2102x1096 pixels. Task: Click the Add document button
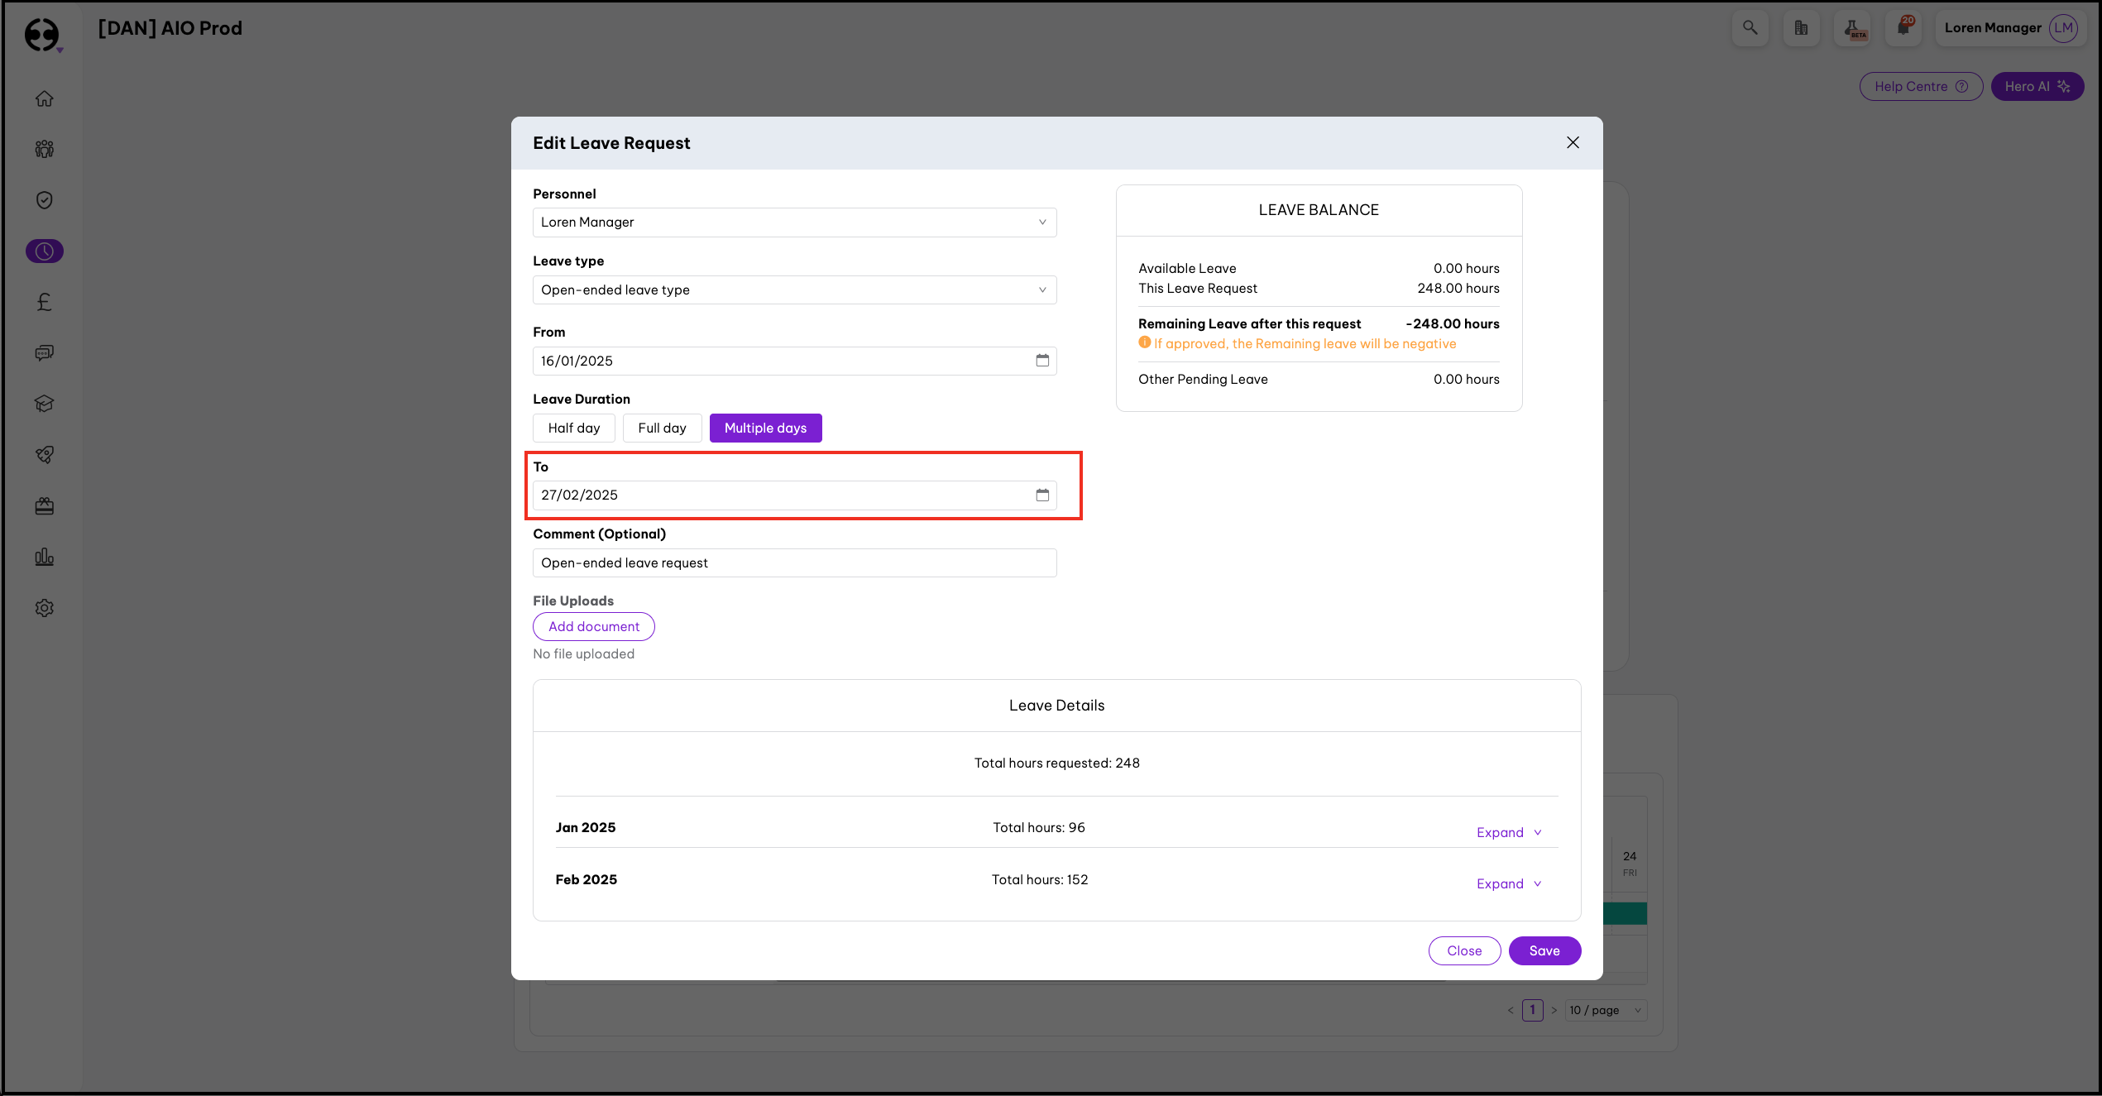click(x=593, y=626)
